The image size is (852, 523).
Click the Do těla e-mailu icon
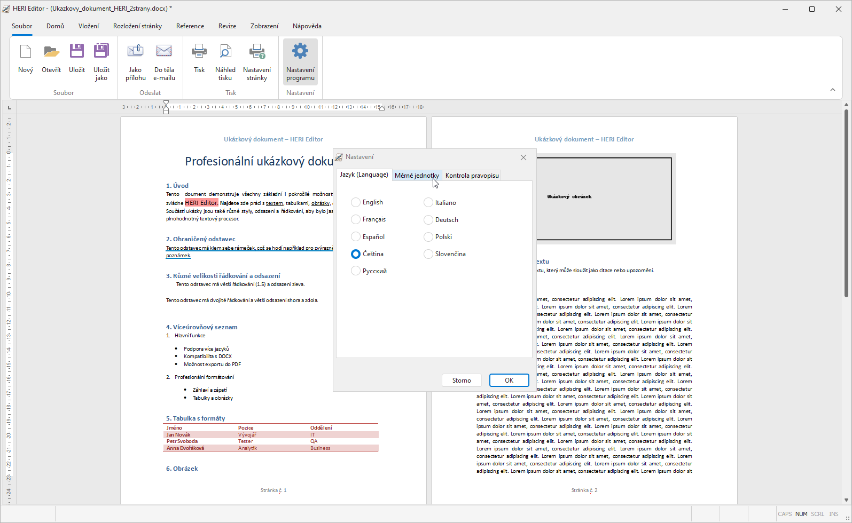click(x=164, y=52)
